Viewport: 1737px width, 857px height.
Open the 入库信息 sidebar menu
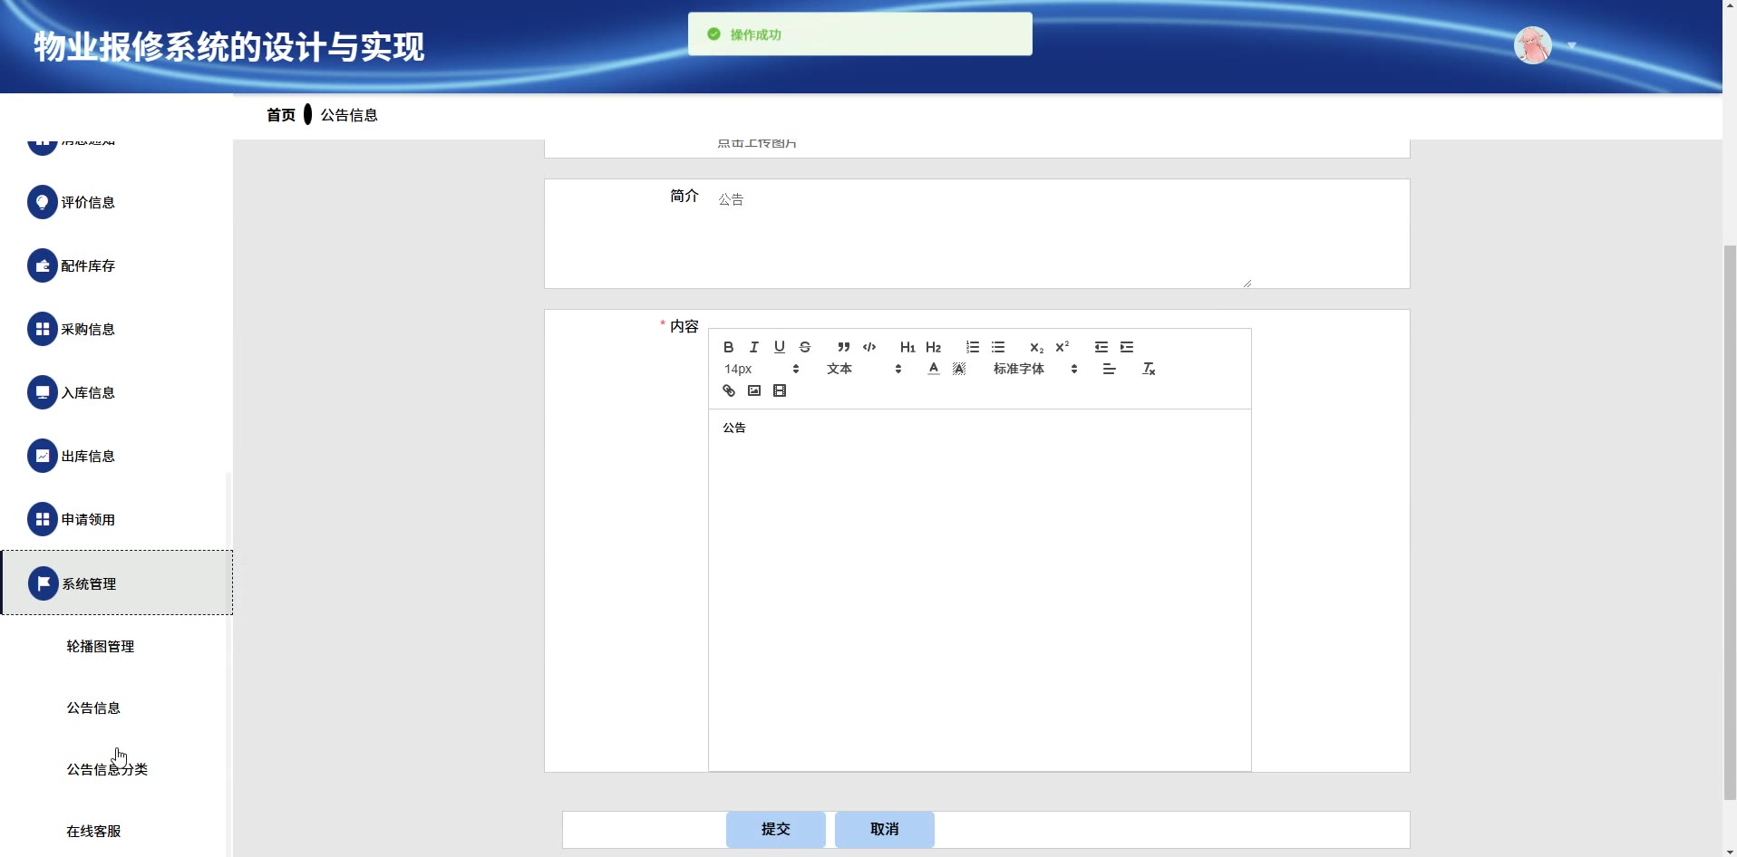tap(116, 392)
